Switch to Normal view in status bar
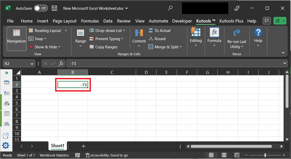 211,155
